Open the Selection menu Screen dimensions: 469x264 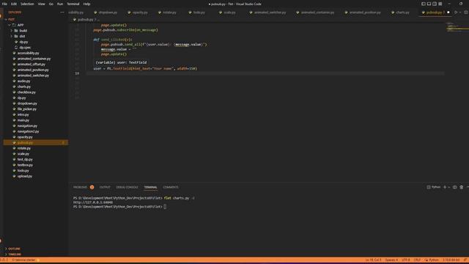point(27,4)
